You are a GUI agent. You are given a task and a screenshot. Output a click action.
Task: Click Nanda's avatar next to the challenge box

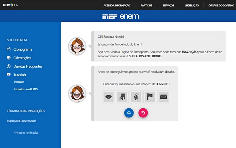[77, 94]
